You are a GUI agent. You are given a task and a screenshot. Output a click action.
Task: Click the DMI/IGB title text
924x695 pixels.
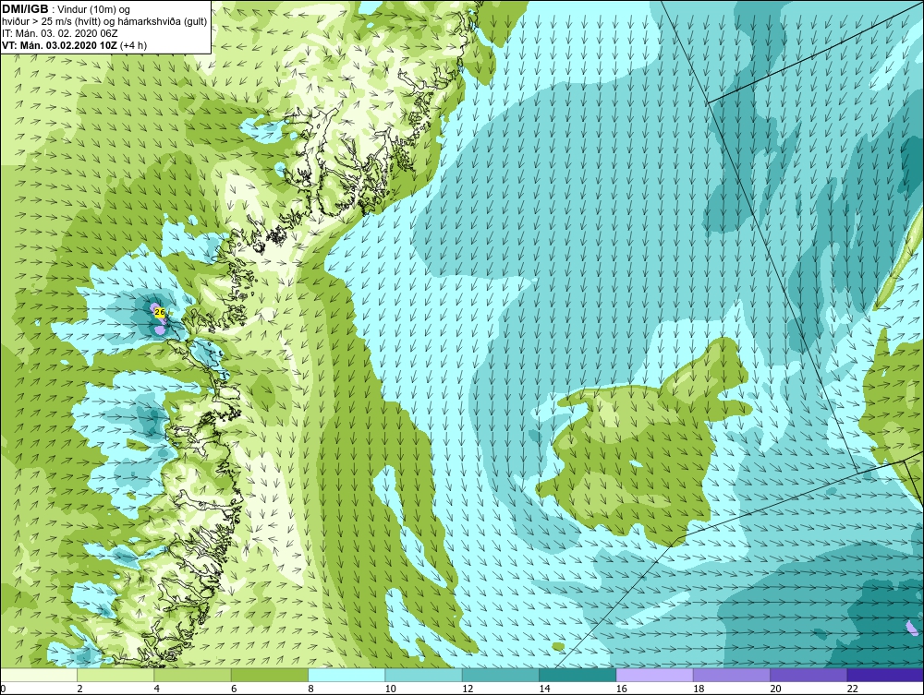[26, 9]
